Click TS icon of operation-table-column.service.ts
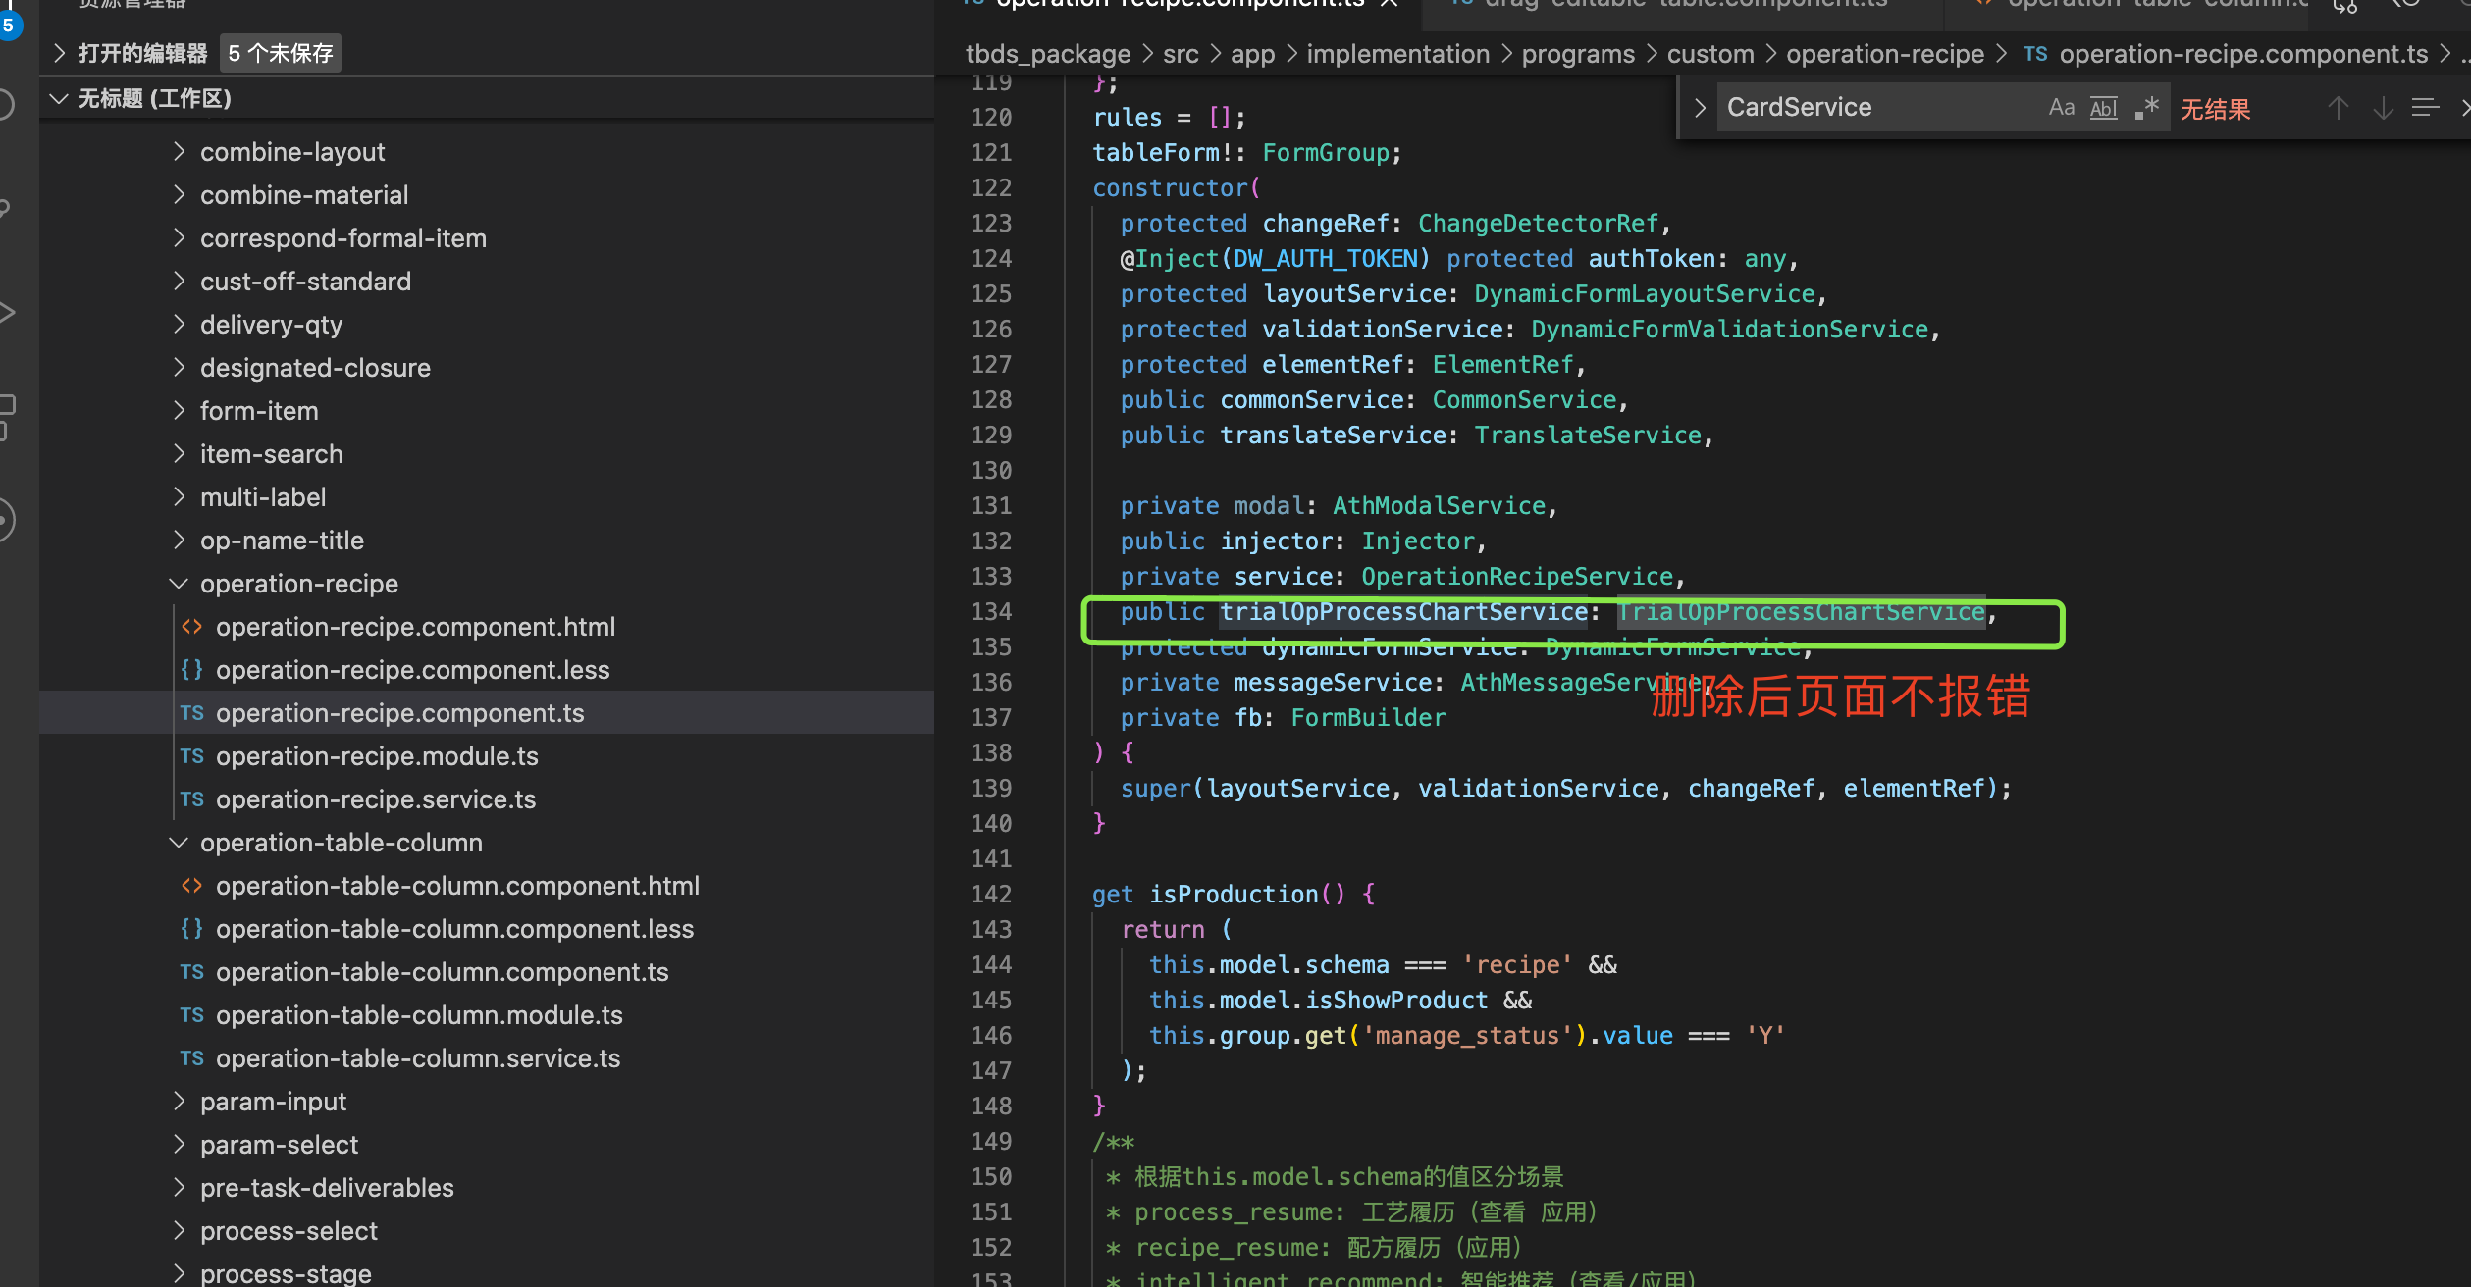The height and width of the screenshot is (1287, 2471). tap(191, 1058)
